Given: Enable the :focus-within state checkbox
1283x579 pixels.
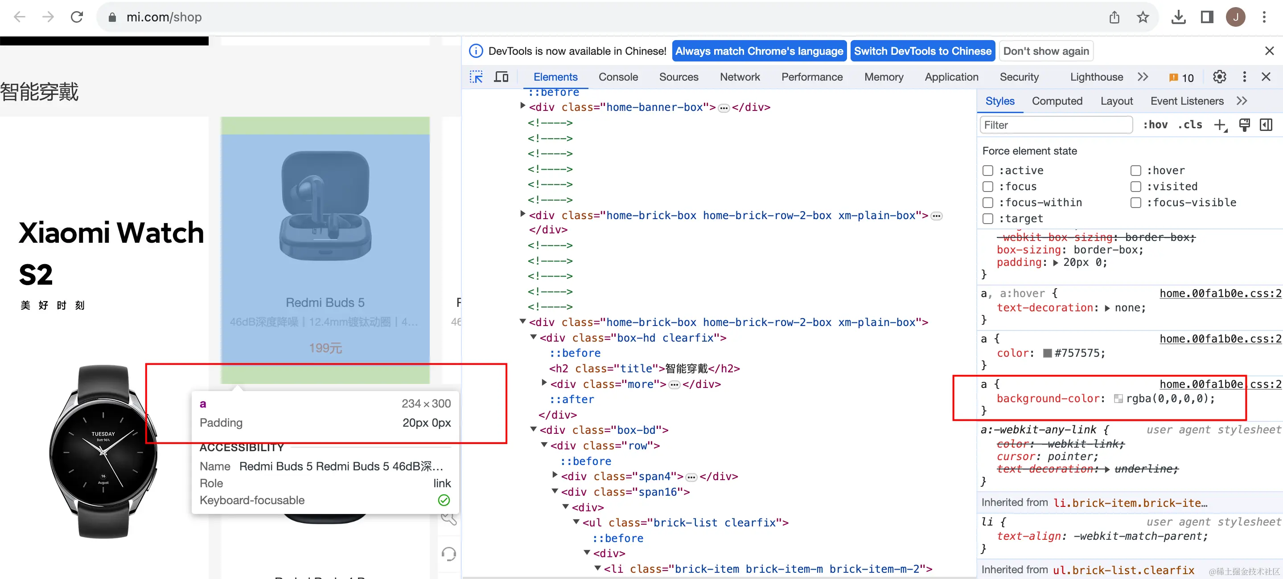Looking at the screenshot, I should (987, 203).
